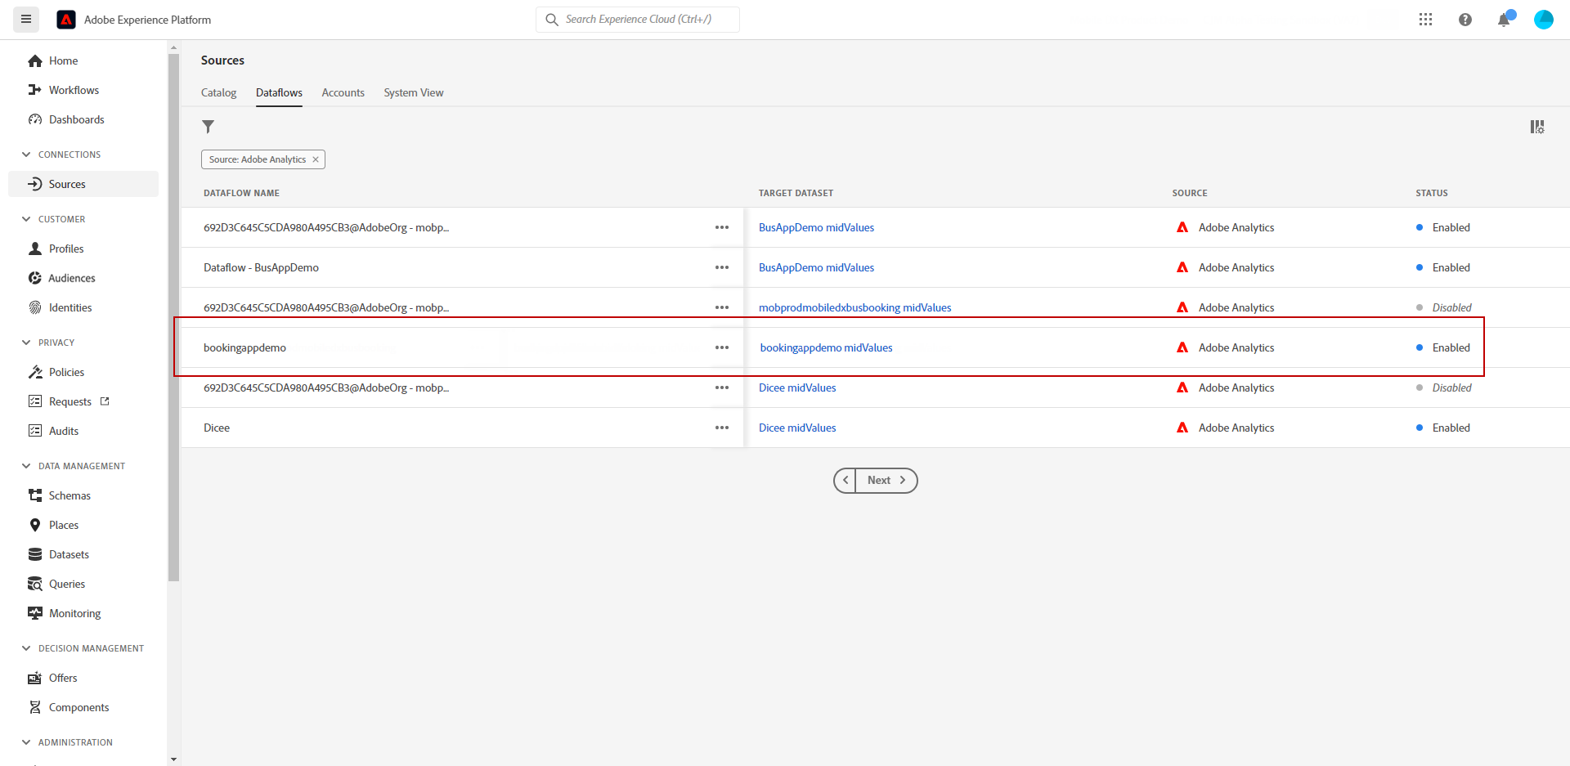Open the hamburger navigation menu
1570x766 pixels.
click(26, 19)
